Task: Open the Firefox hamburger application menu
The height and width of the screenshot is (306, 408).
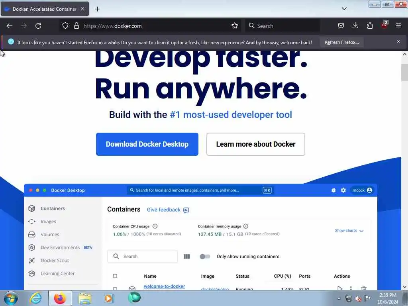Action: coord(398,26)
